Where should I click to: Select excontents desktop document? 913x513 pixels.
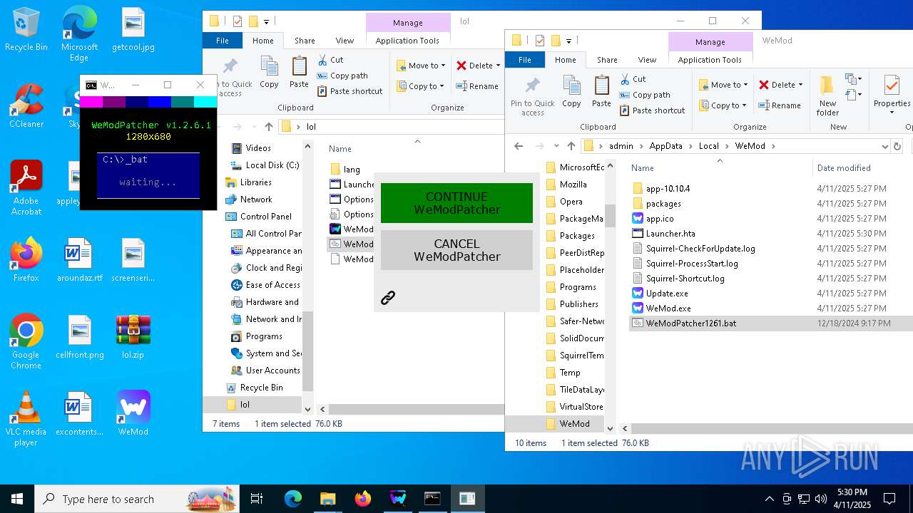pyautogui.click(x=79, y=413)
